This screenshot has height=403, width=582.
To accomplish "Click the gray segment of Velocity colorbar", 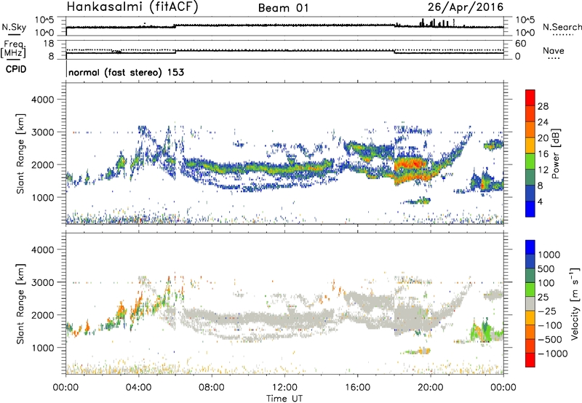I will click(530, 304).
